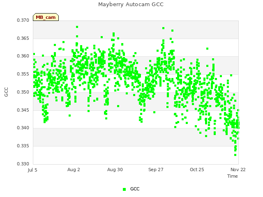Click the Sep 27 x-axis label

[156, 170]
